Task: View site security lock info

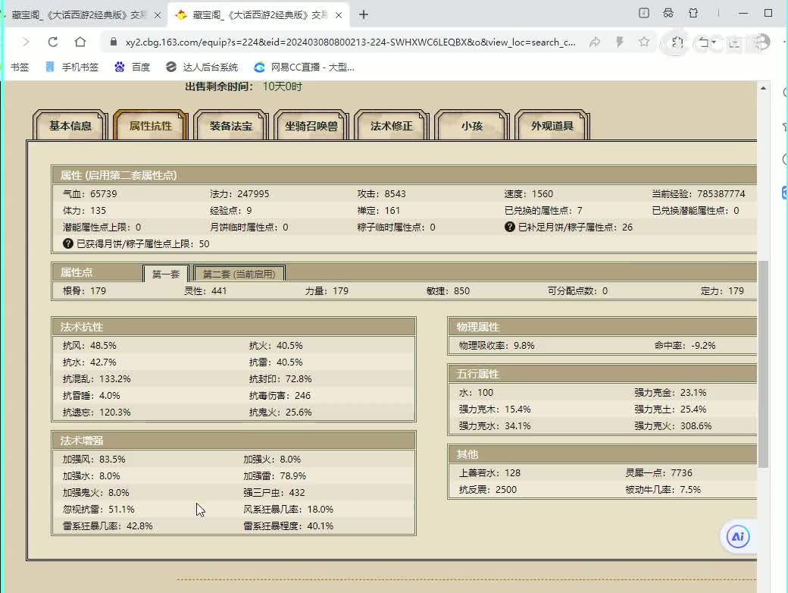Action: pos(114,42)
